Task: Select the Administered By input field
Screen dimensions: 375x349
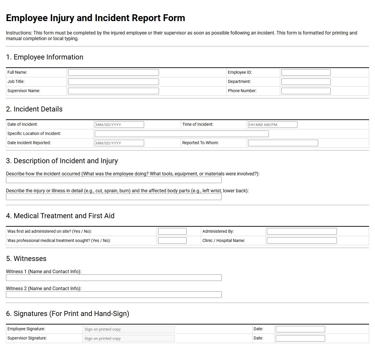Action: pyautogui.click(x=302, y=231)
